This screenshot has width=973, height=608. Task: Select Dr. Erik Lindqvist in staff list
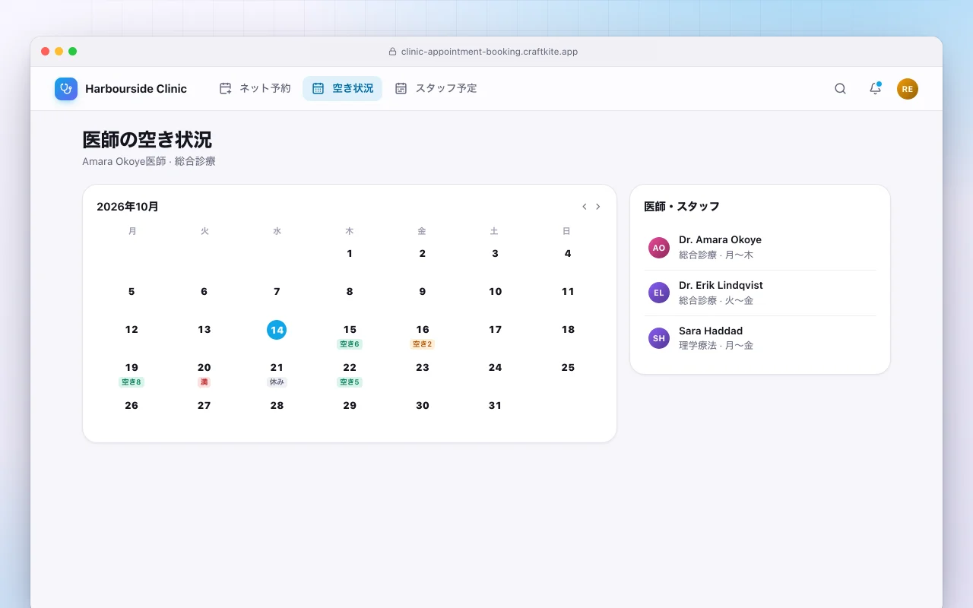coord(760,293)
